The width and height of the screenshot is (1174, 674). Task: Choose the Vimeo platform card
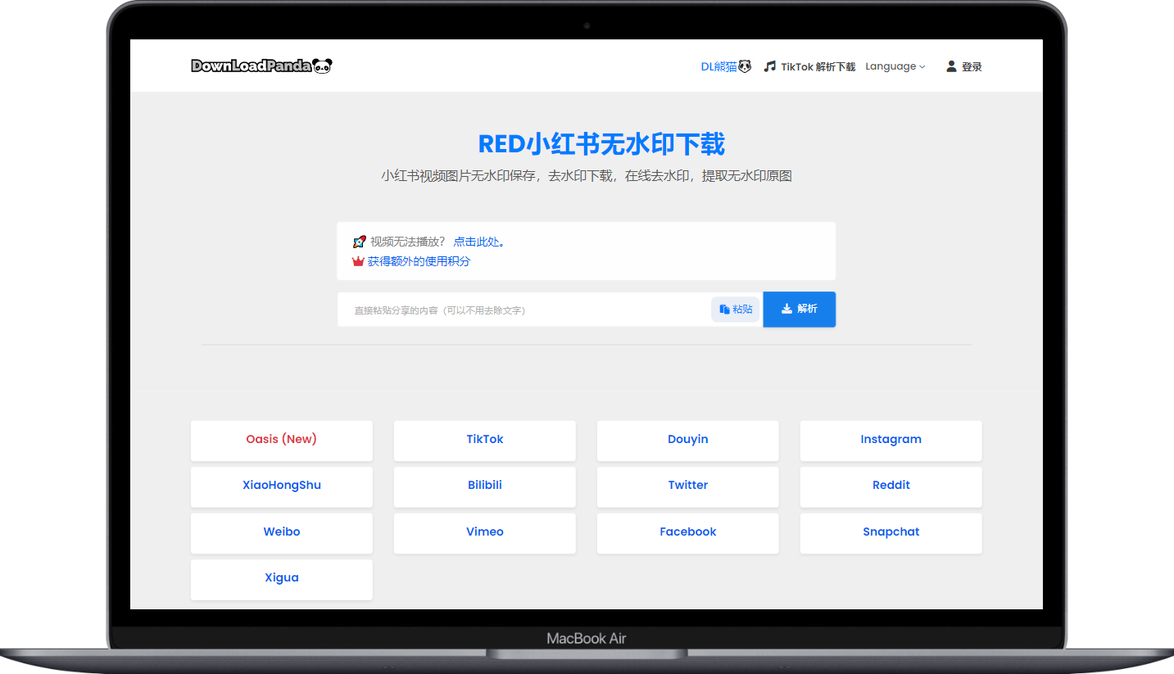point(485,532)
